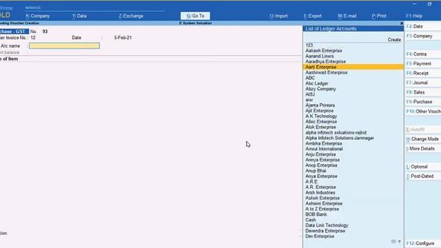Select Devendra Enterprise ledger
This screenshot has width=441, height=248.
pyautogui.click(x=325, y=231)
